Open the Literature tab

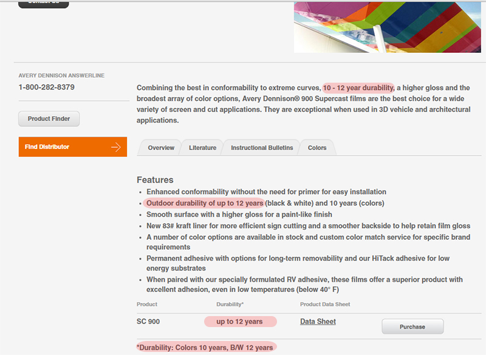click(x=203, y=148)
